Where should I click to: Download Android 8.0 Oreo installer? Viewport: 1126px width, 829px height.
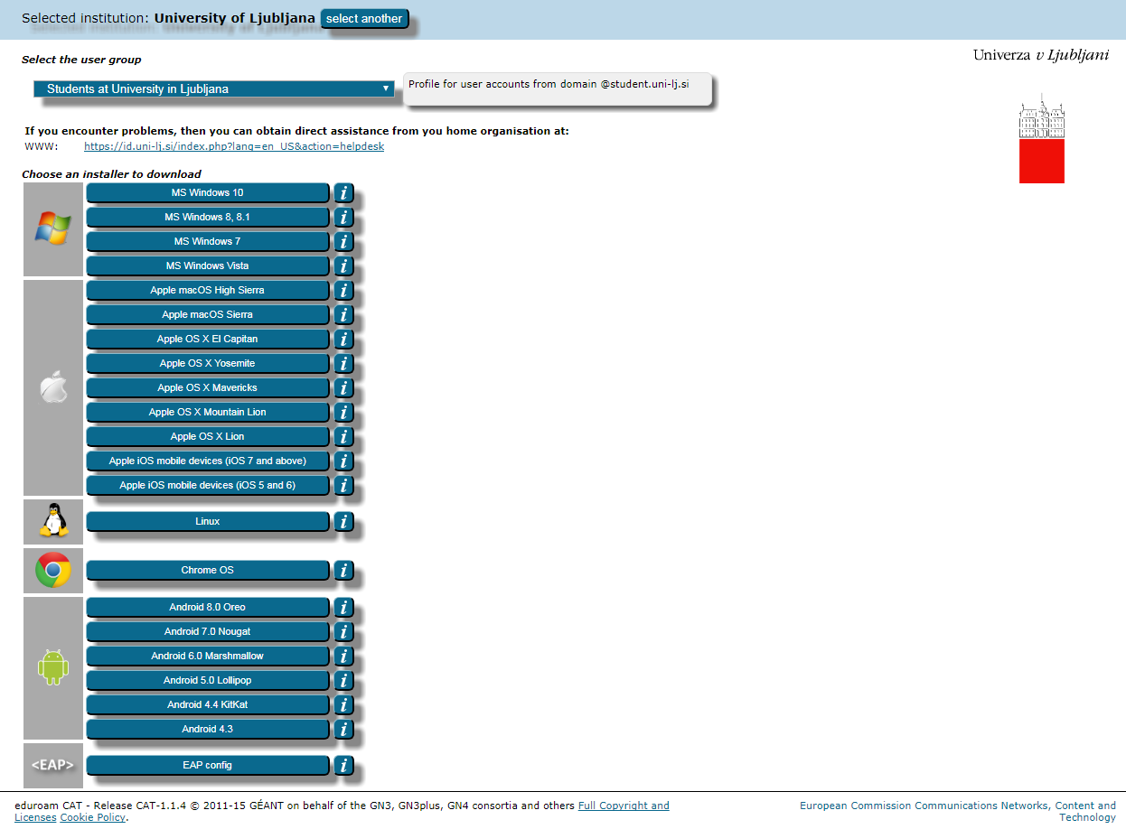point(208,608)
